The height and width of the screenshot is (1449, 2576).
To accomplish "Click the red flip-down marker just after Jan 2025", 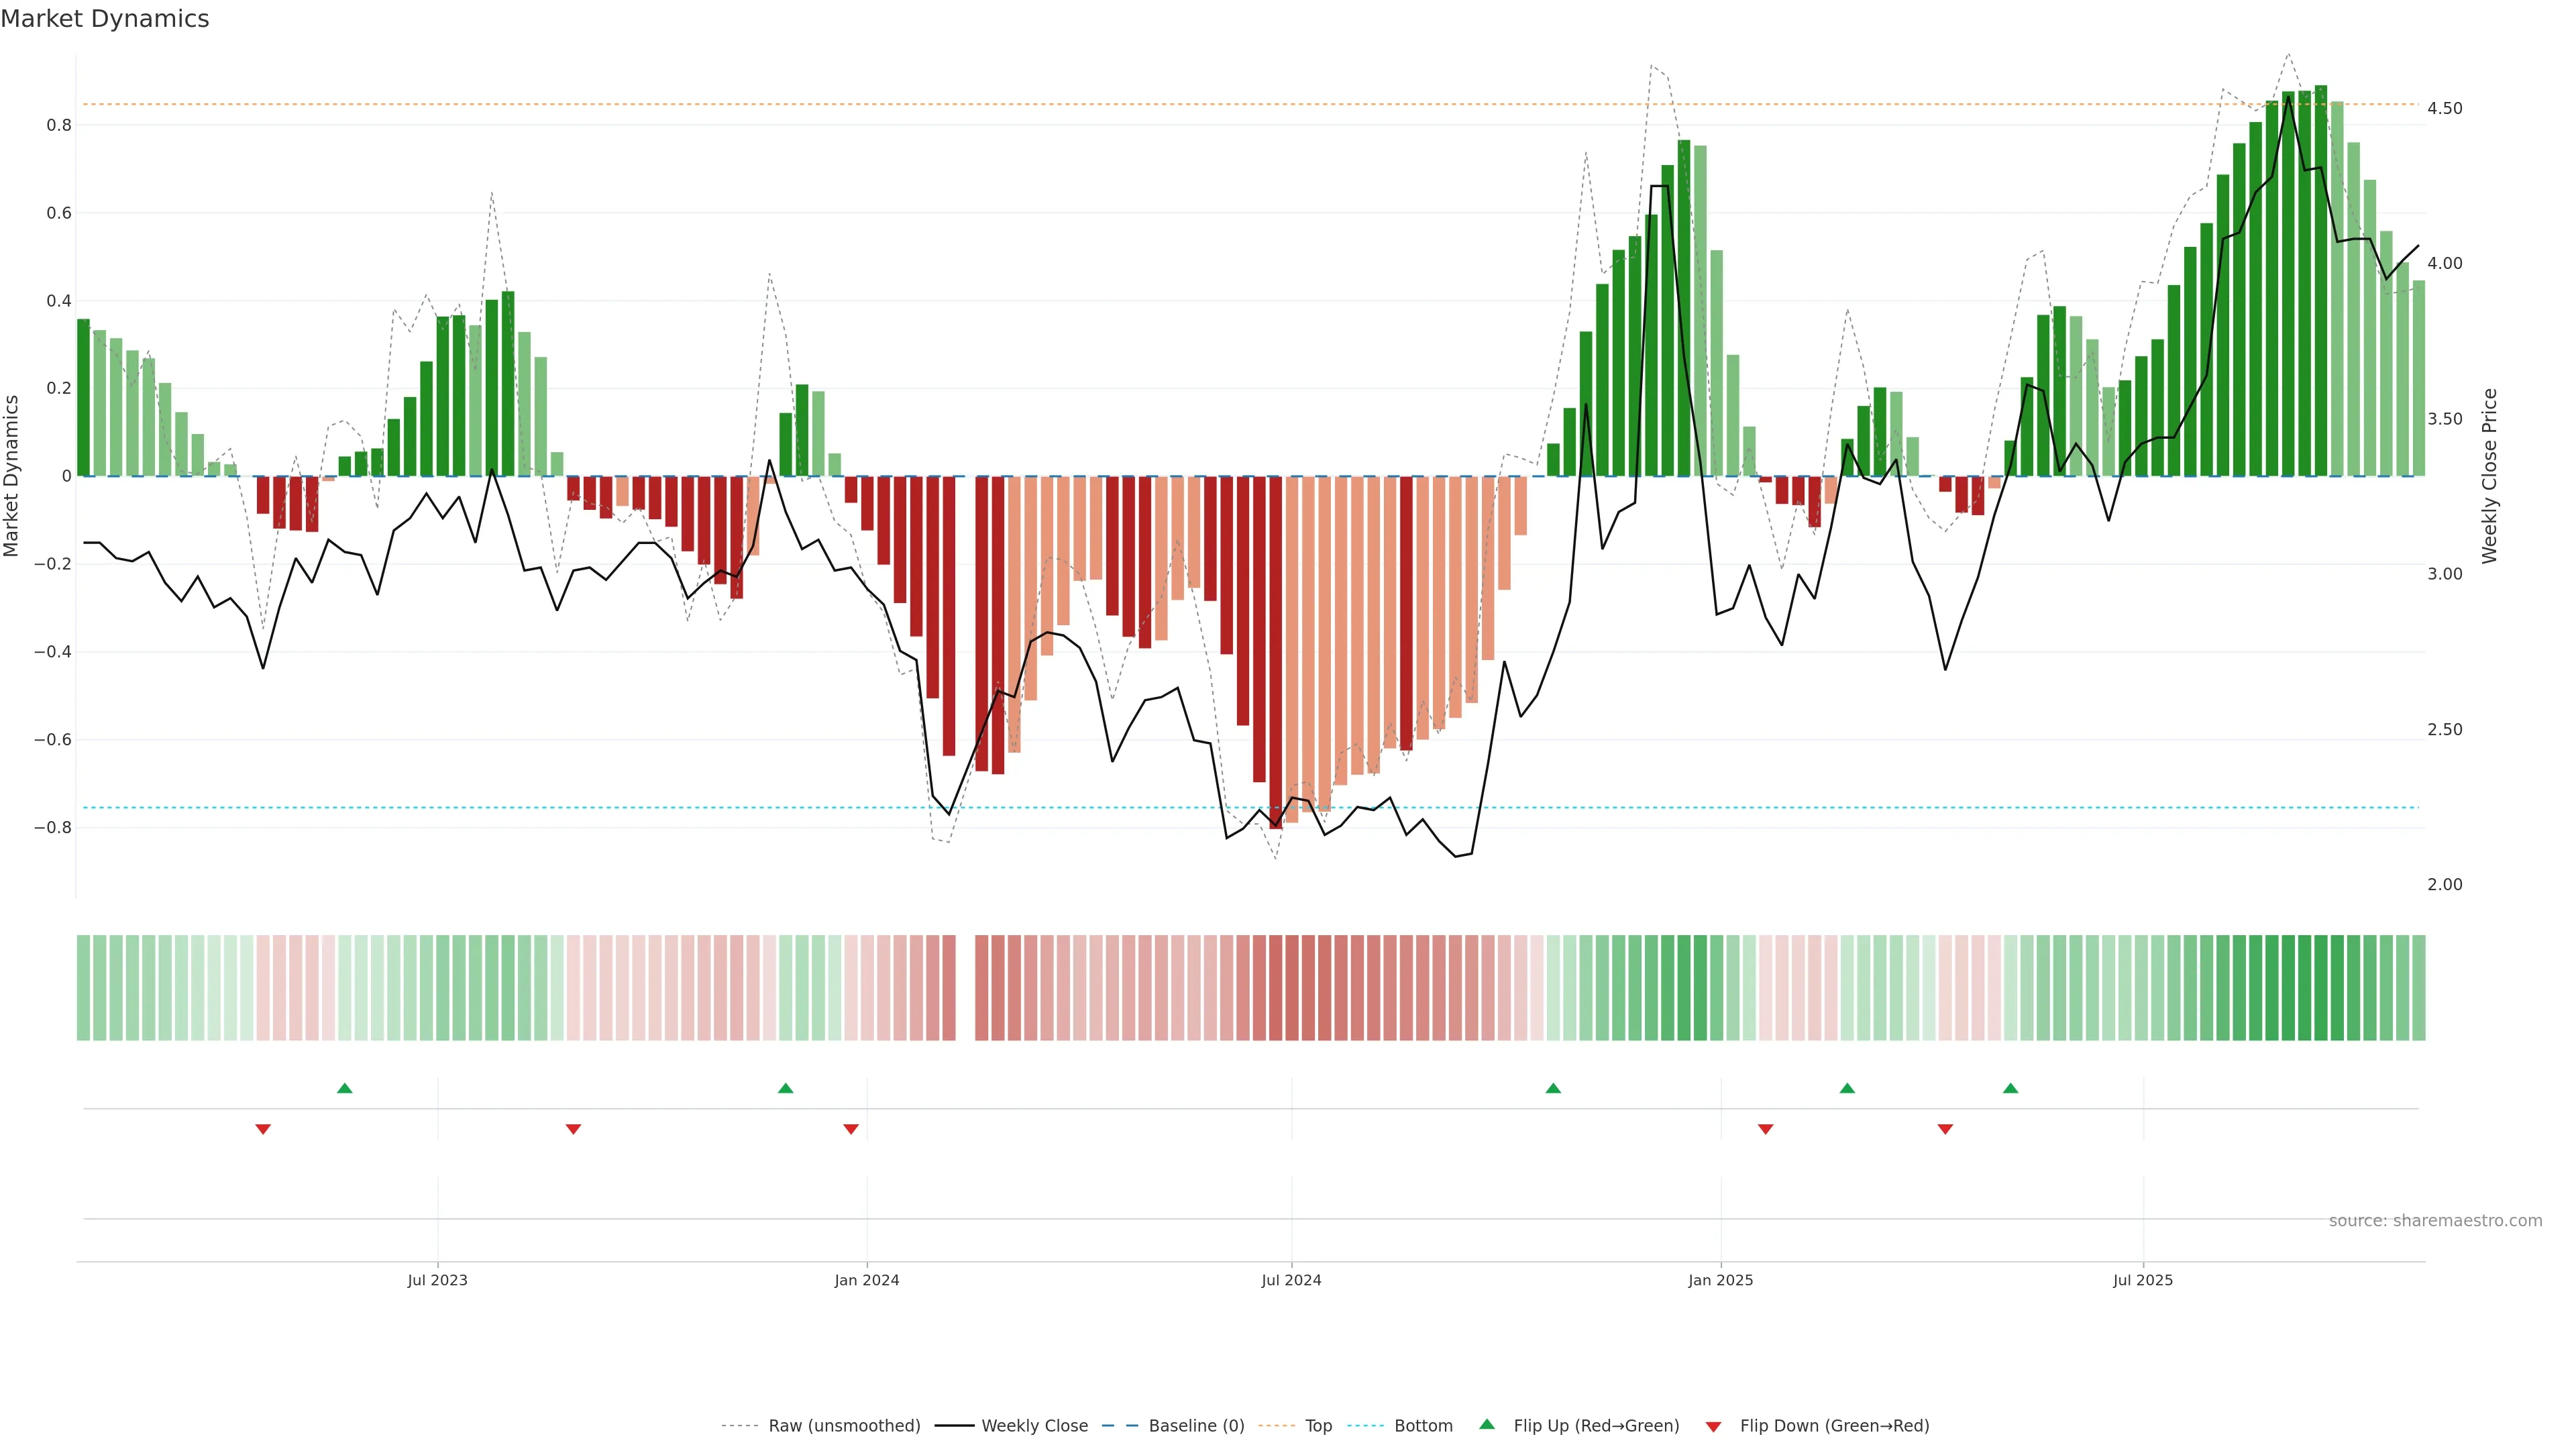I will pyautogui.click(x=1766, y=1129).
